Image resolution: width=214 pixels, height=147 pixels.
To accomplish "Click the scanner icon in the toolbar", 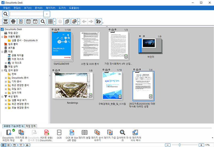I will [x=6, y=21].
